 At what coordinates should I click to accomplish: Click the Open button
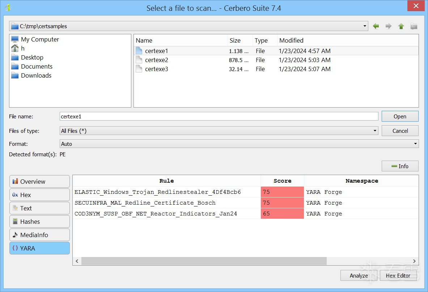(400, 116)
